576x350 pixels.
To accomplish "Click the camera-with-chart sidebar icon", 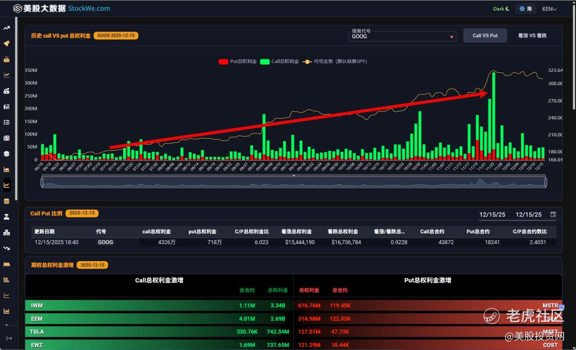I will (6, 91).
